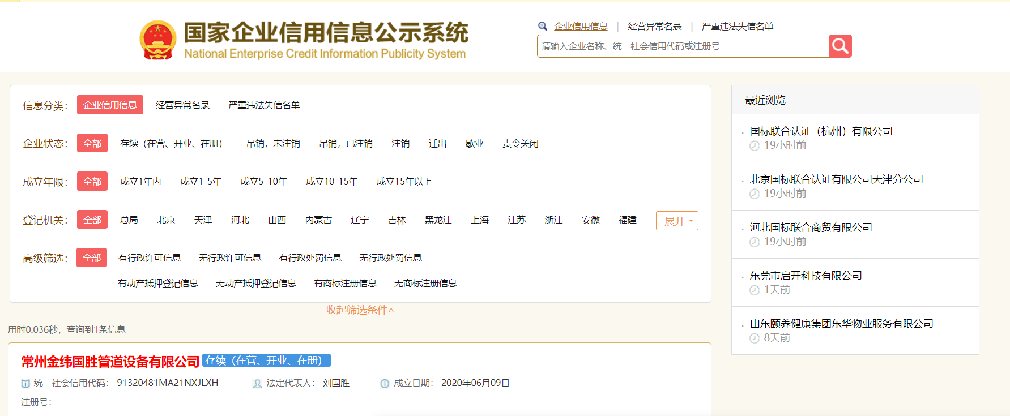Filter by 迁出 status
This screenshot has height=416, width=1010.
pyautogui.click(x=437, y=143)
